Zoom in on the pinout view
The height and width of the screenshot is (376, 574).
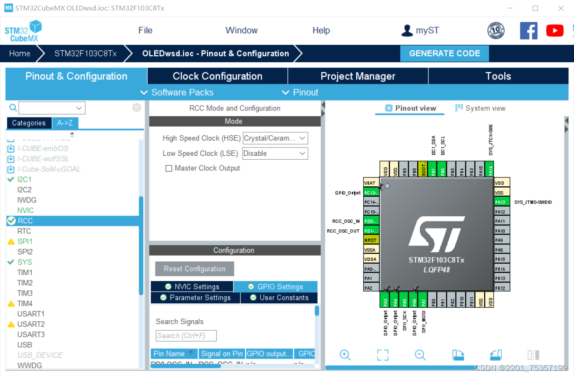click(x=345, y=355)
